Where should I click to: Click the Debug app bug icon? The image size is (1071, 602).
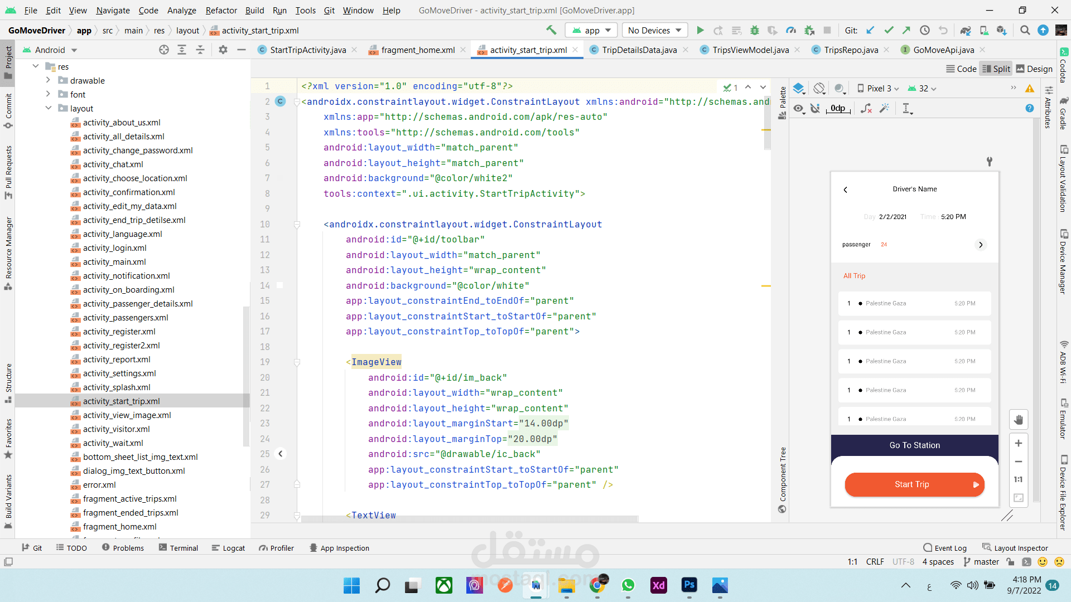click(754, 30)
